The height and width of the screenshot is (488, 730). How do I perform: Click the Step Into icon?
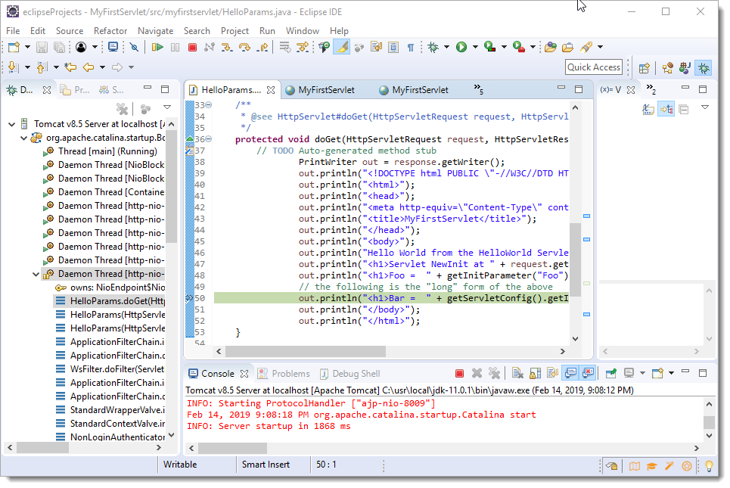point(227,47)
